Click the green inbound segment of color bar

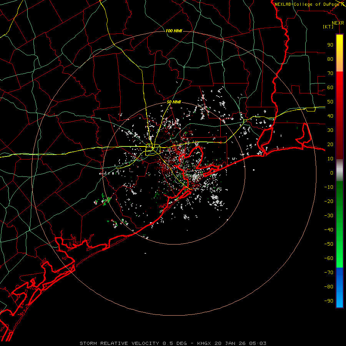click(339, 225)
